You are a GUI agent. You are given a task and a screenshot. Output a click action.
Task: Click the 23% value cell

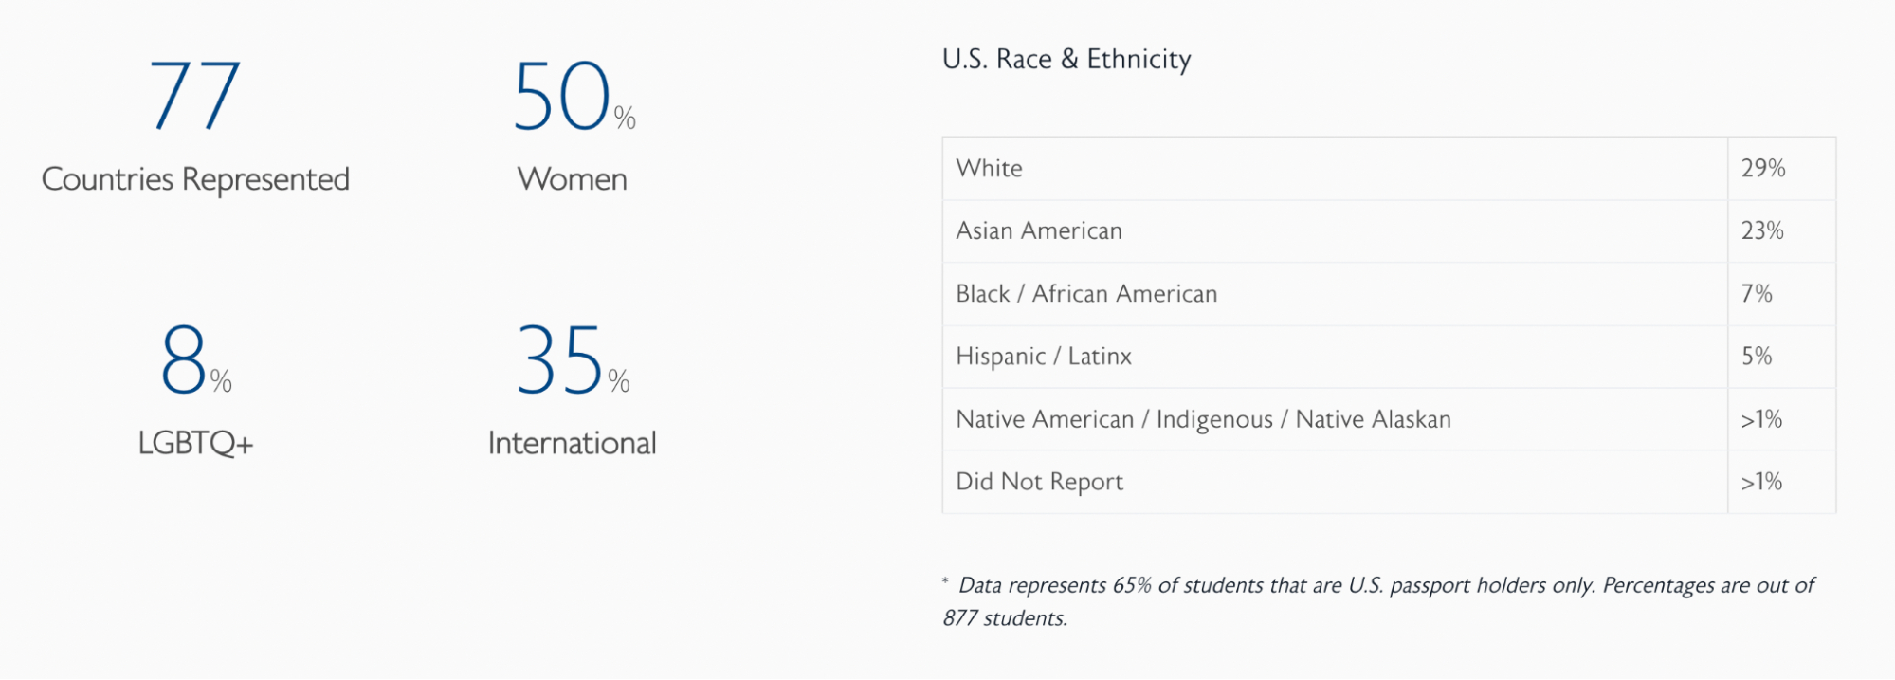[x=1781, y=231]
